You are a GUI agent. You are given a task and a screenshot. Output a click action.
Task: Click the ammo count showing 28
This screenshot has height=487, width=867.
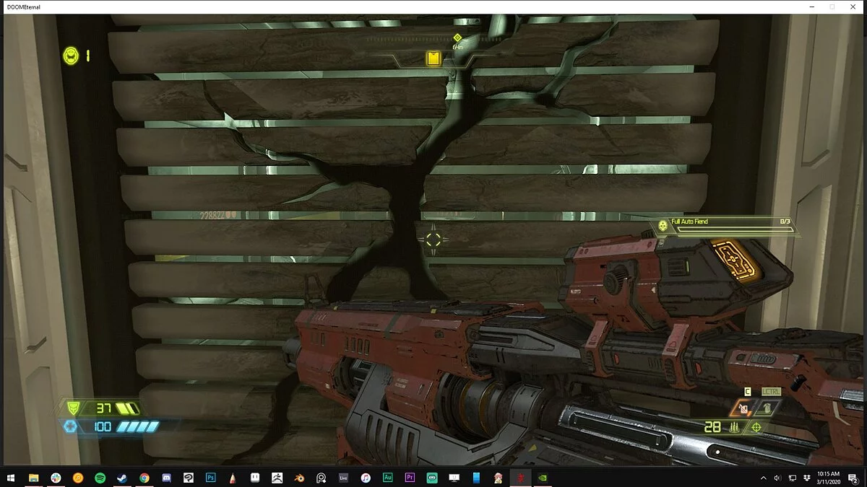(712, 427)
